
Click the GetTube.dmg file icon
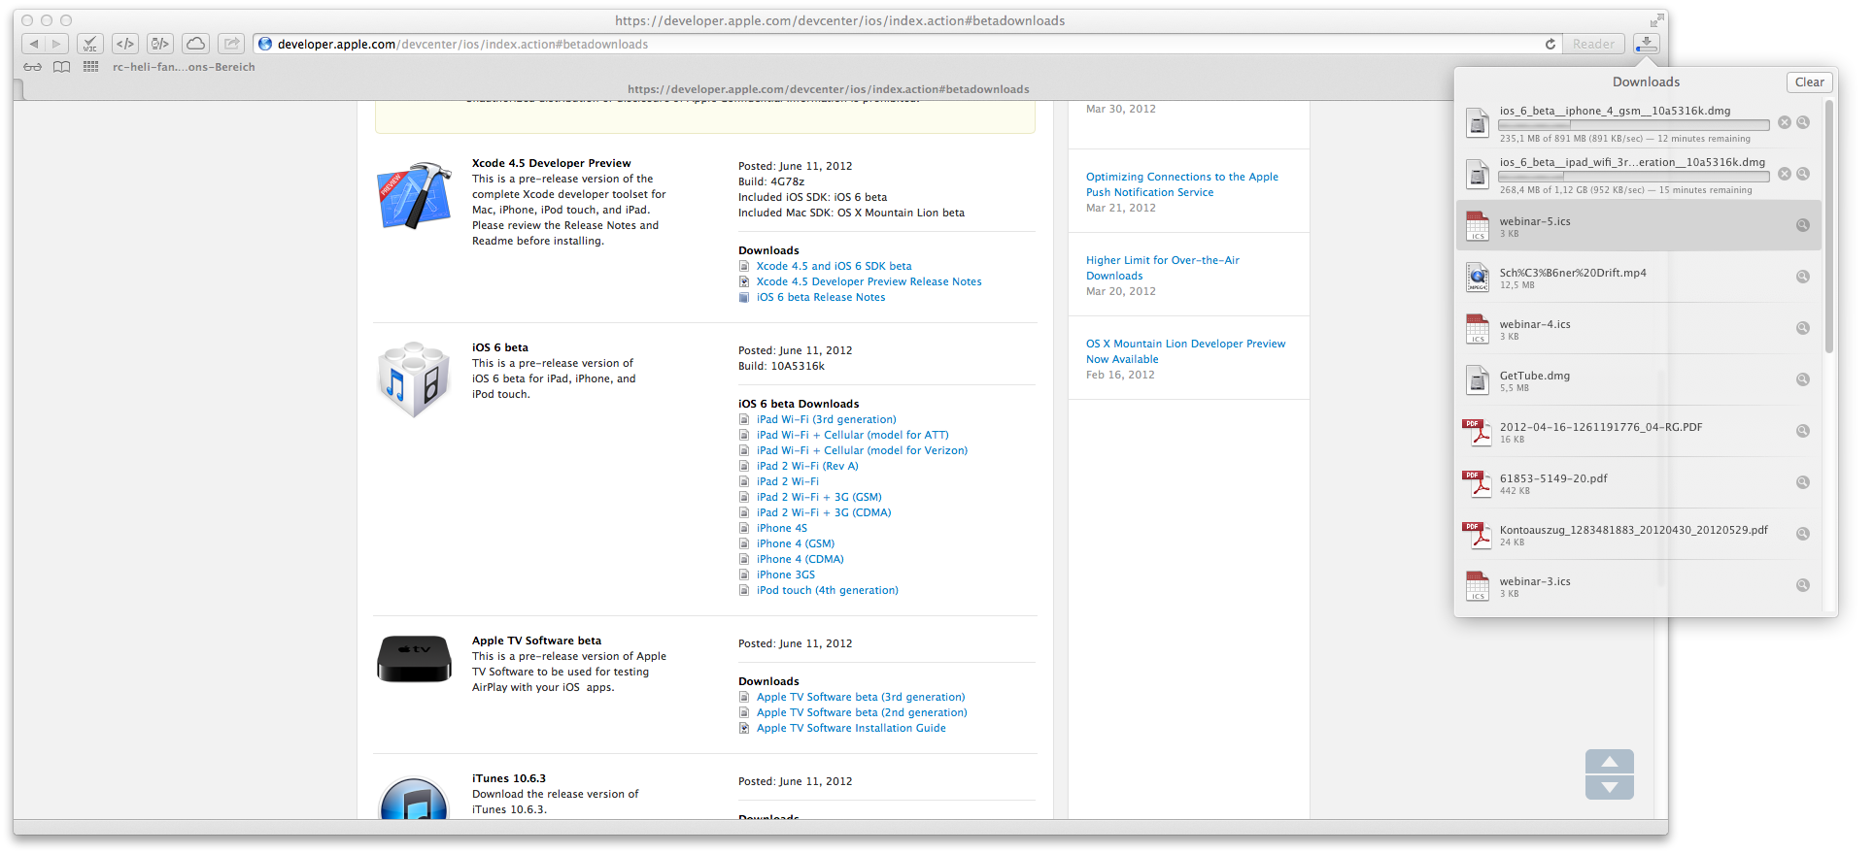(1478, 380)
